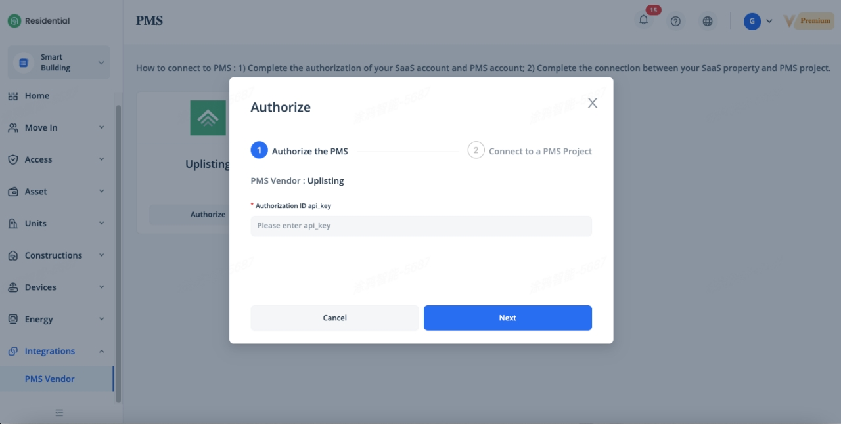Expand the Move In menu
This screenshot has height=424, width=841.
(57, 128)
